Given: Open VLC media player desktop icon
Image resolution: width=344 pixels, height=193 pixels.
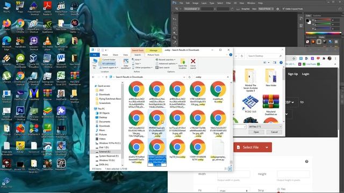Looking at the screenshot, I should tap(47, 43).
